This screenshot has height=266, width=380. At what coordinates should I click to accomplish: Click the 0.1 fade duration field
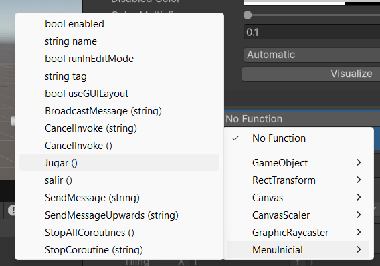(x=312, y=32)
